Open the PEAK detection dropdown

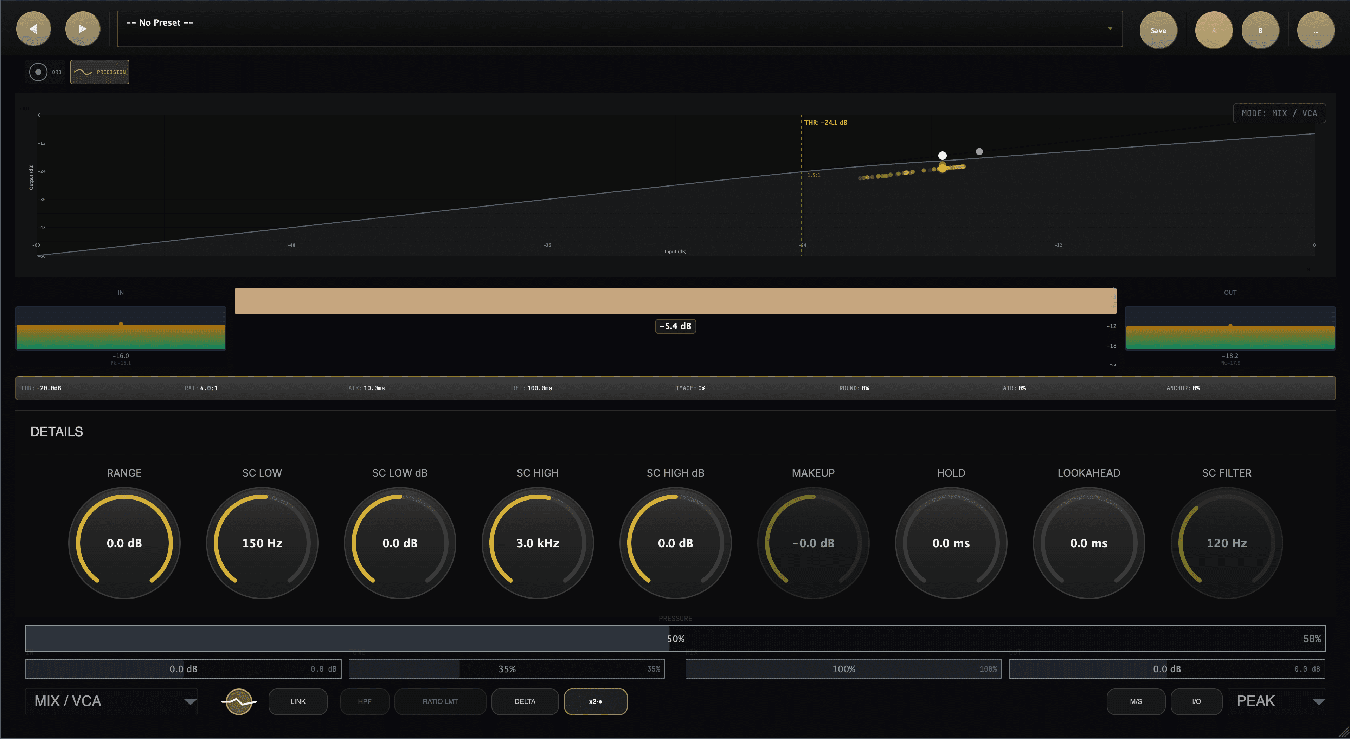click(x=1277, y=701)
